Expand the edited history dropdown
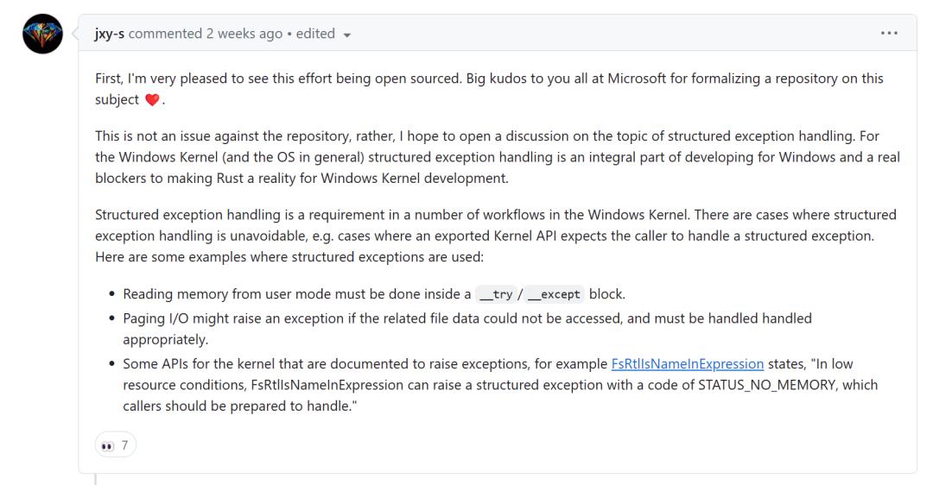The image size is (933, 485). click(323, 34)
